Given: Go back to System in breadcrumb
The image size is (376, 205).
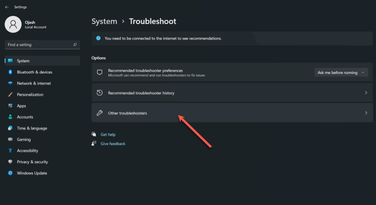Looking at the screenshot, I should [x=104, y=21].
